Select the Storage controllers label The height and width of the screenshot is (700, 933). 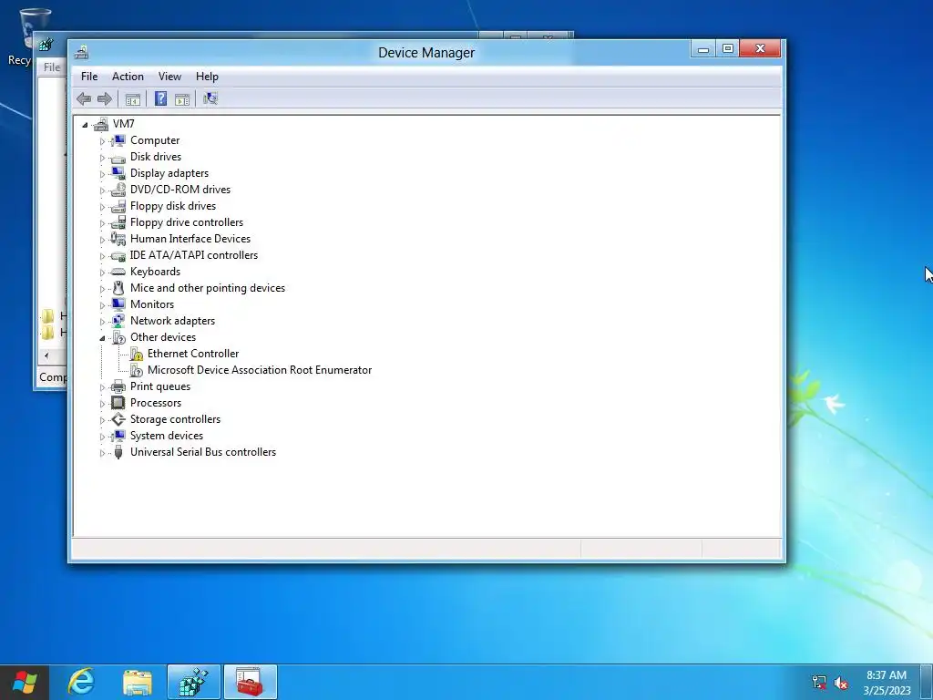tap(176, 419)
